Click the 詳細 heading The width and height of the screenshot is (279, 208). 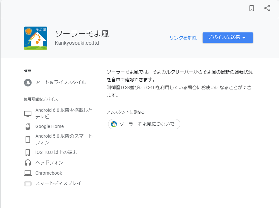(x=28, y=71)
